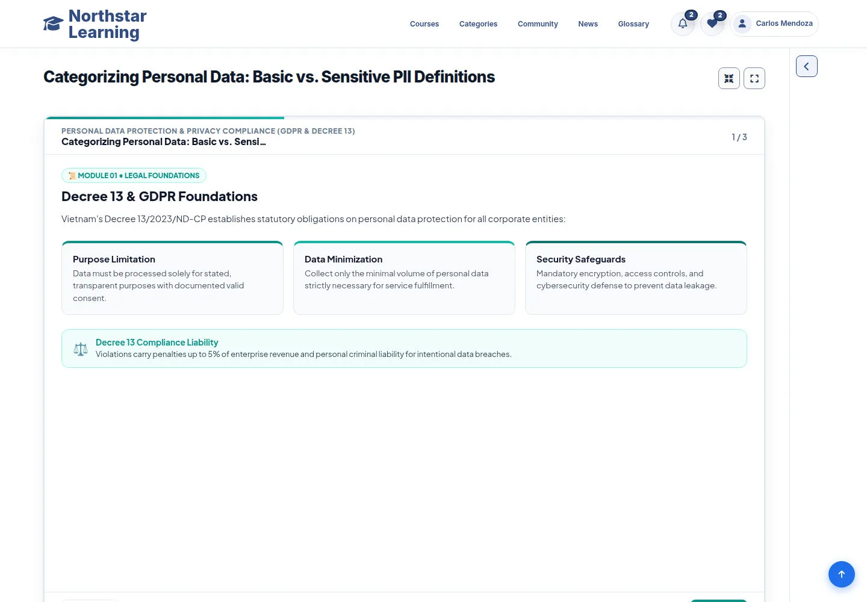Open the News menu item
This screenshot has height=602, width=867.
(588, 24)
